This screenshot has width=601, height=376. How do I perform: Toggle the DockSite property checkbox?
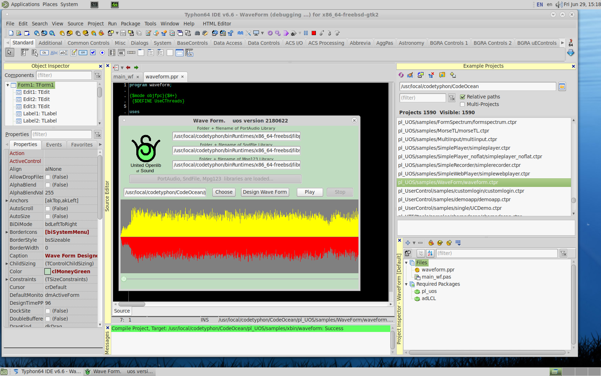[x=48, y=311]
